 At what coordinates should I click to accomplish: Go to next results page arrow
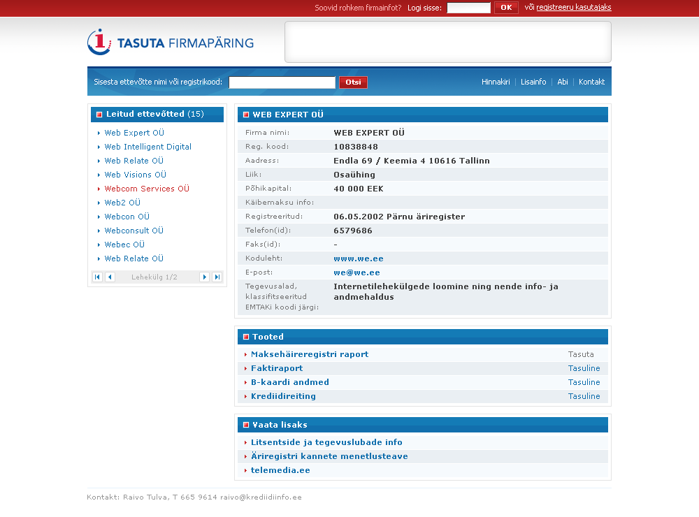tap(204, 277)
